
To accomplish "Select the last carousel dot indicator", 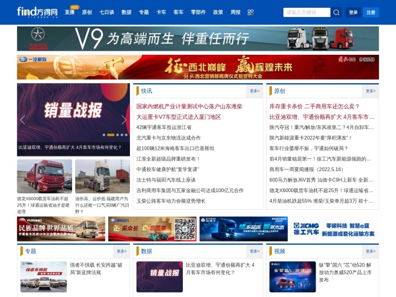I will coord(126,135).
